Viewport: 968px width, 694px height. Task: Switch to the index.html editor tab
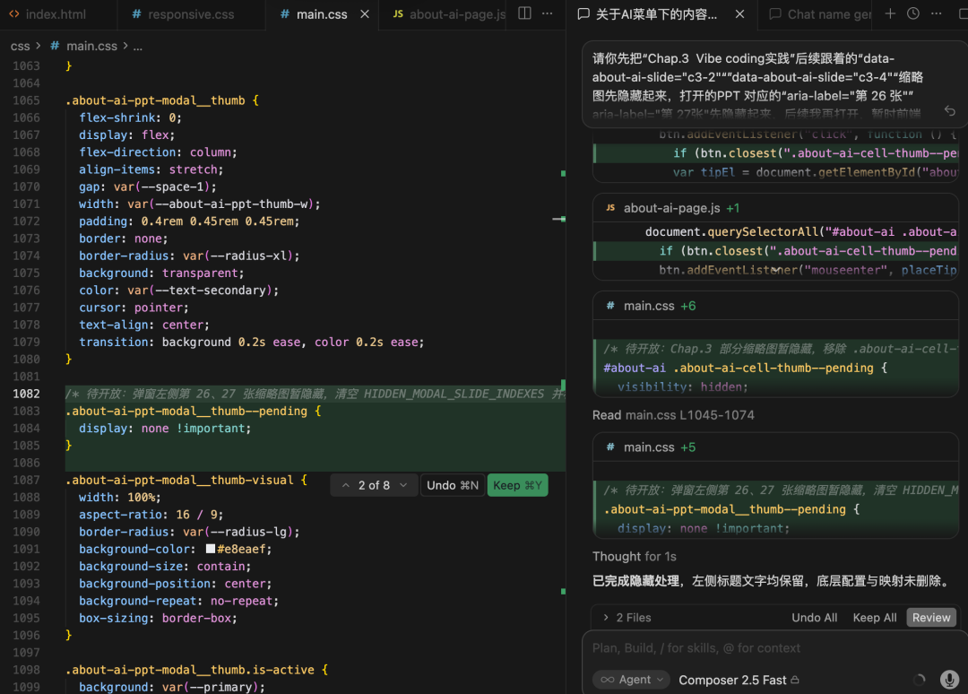(x=48, y=14)
